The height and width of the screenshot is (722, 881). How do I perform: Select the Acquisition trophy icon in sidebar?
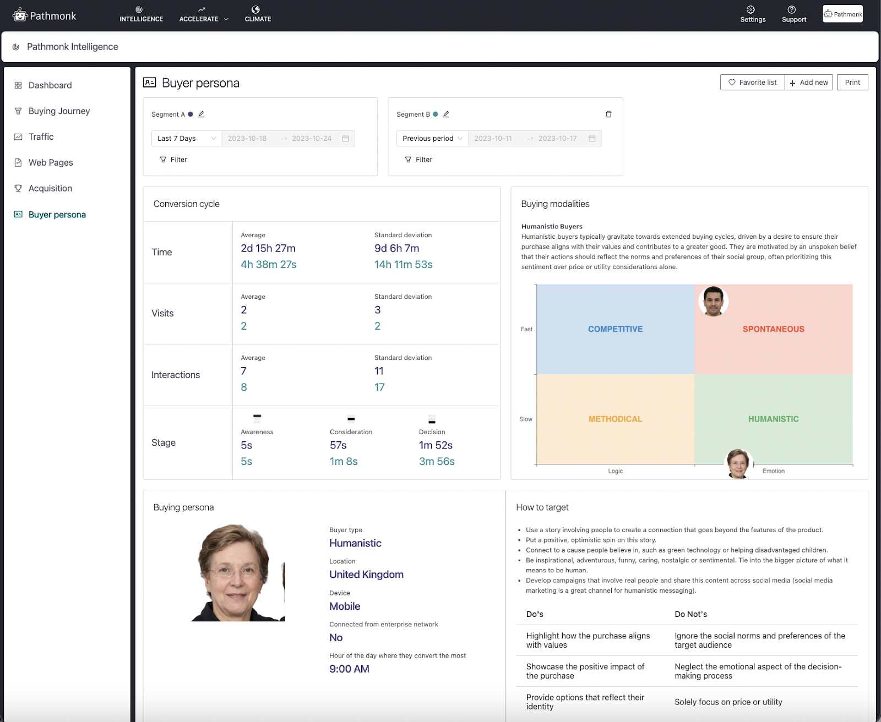click(x=18, y=188)
